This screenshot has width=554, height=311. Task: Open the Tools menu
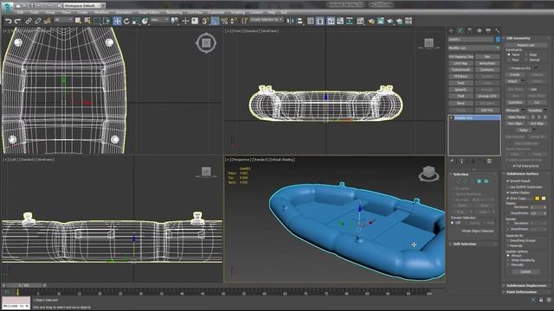[35, 12]
